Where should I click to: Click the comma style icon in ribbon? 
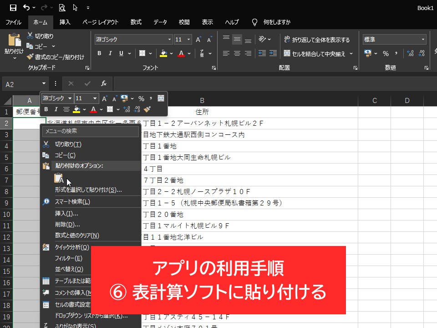point(396,53)
